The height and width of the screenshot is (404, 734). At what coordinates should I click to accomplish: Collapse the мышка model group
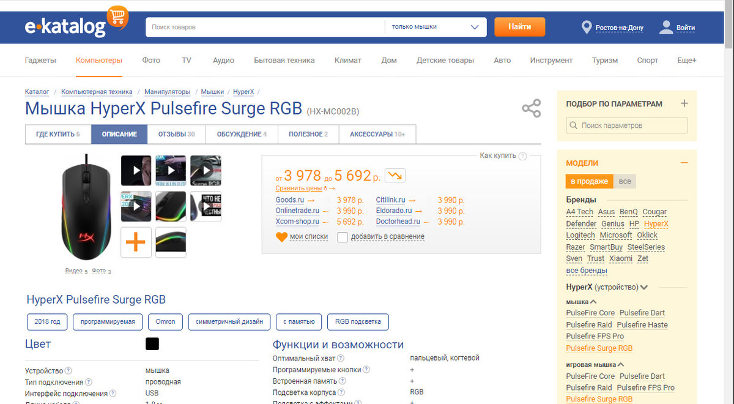593,302
